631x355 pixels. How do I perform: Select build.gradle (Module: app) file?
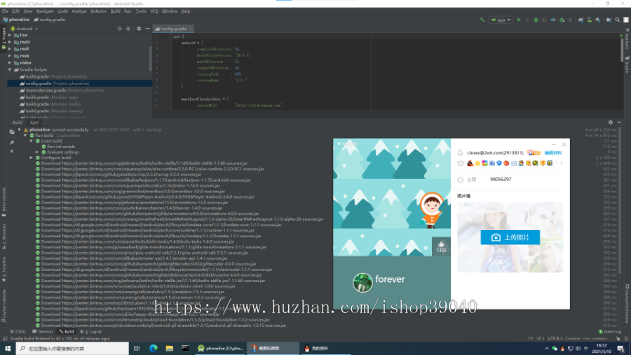point(48,97)
